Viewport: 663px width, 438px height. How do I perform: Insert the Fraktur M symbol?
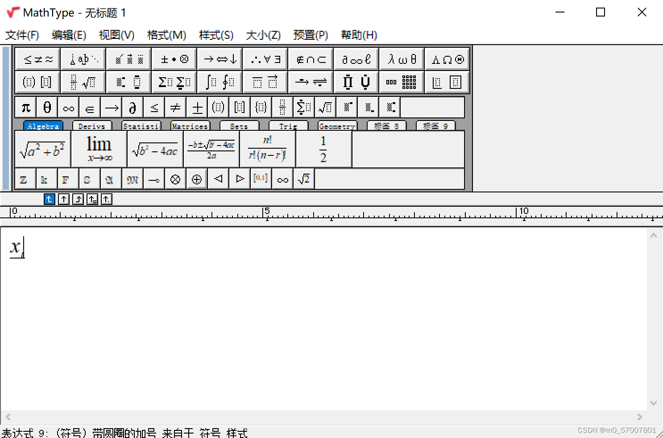[133, 179]
